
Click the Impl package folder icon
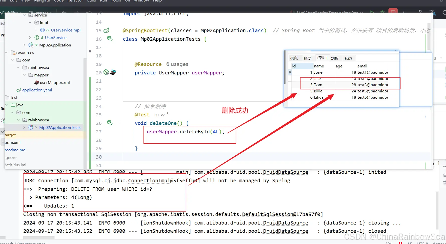(37, 22)
